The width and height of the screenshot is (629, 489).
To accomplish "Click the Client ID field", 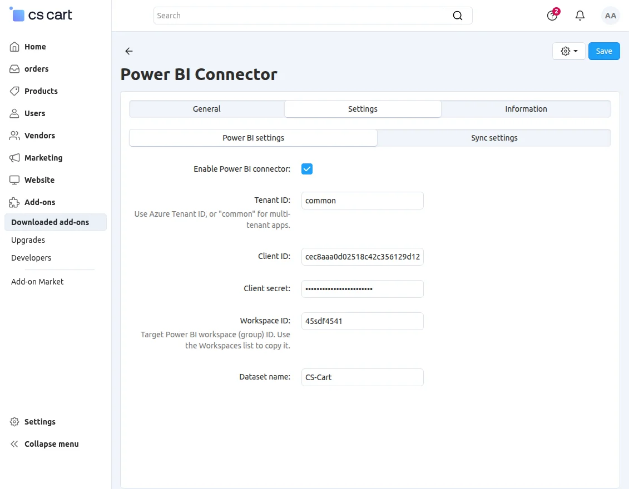I will click(362, 257).
